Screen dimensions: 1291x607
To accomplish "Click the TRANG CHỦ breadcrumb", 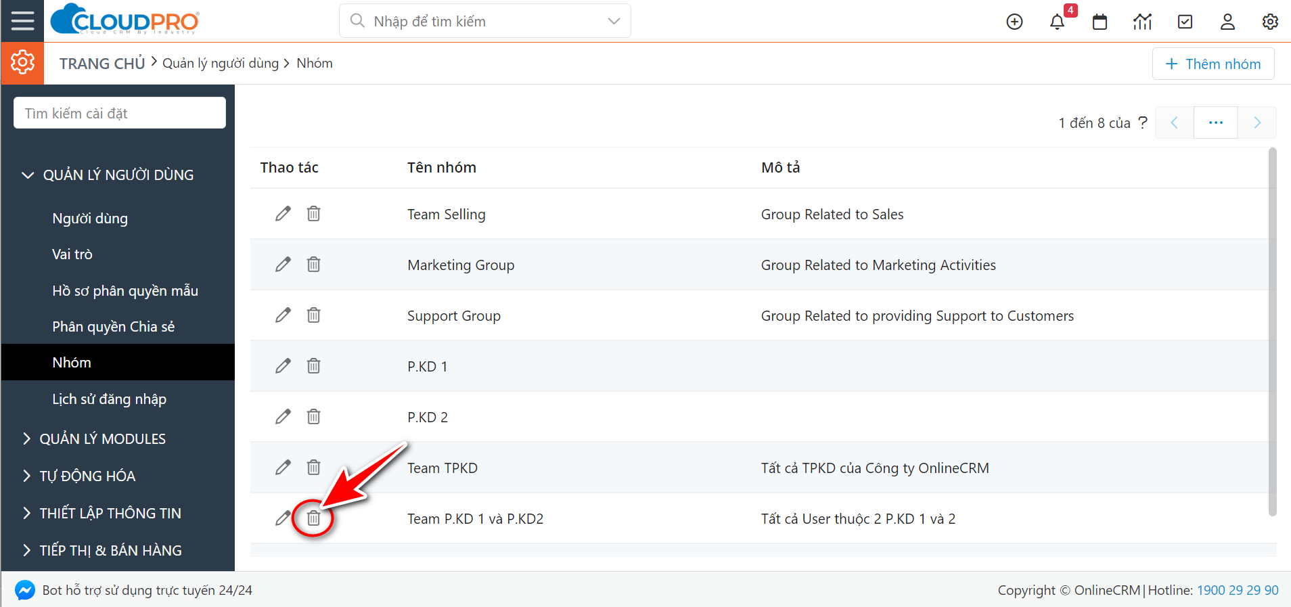I will click(x=102, y=64).
